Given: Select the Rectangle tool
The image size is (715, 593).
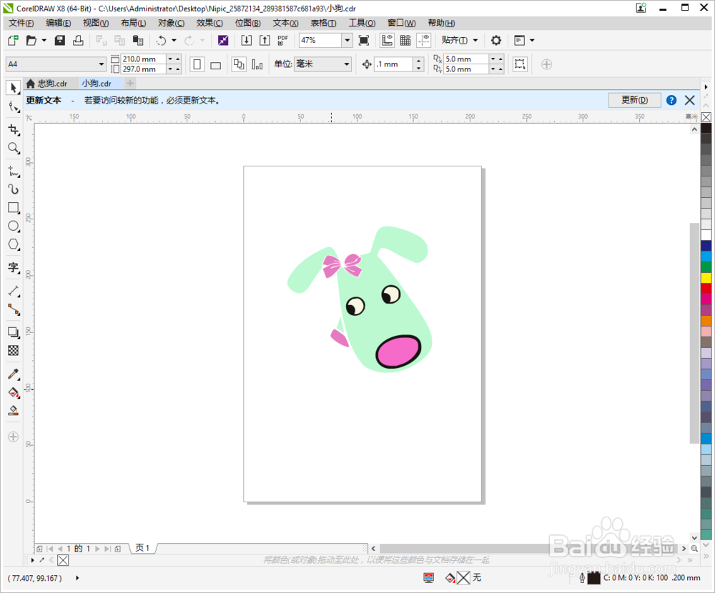Looking at the screenshot, I should pyautogui.click(x=13, y=208).
